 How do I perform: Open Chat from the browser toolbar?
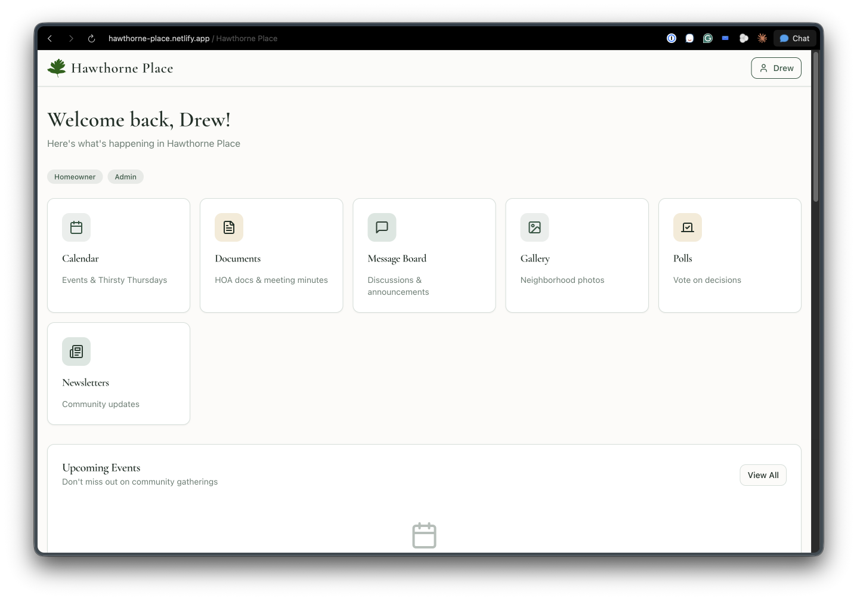point(794,38)
